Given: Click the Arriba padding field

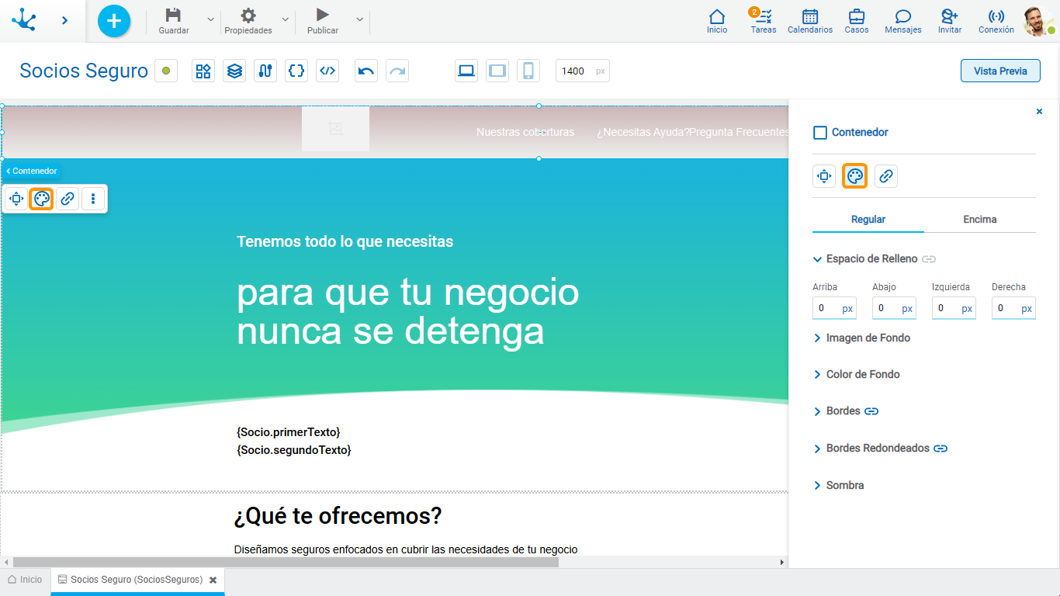Looking at the screenshot, I should (x=834, y=308).
